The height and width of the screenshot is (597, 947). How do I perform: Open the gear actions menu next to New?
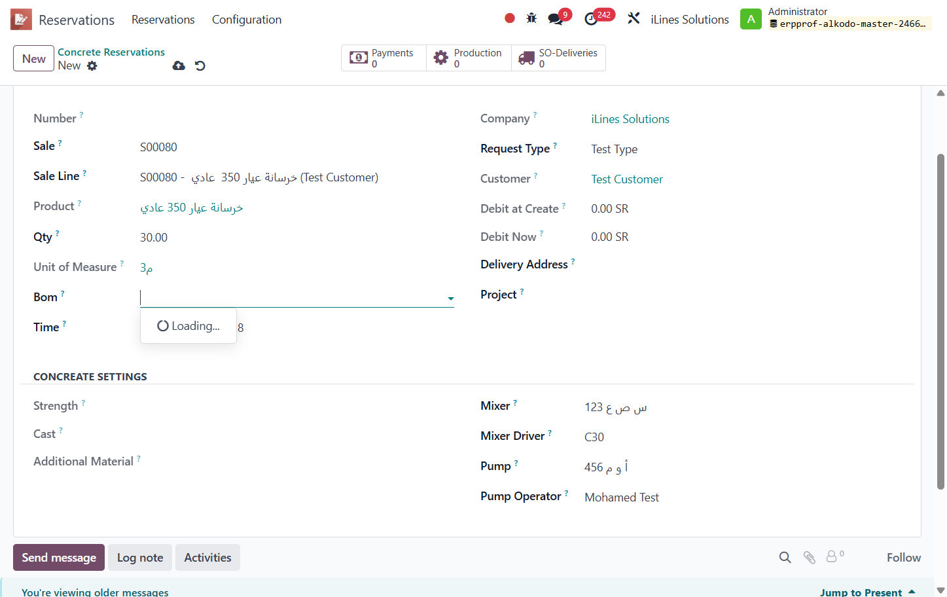[x=92, y=65]
